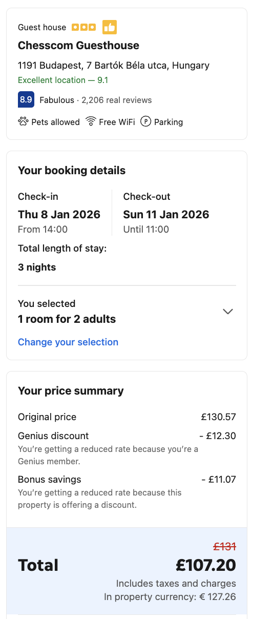Select the property address in Budapest
Viewport: 253px width, 619px height.
pos(114,66)
